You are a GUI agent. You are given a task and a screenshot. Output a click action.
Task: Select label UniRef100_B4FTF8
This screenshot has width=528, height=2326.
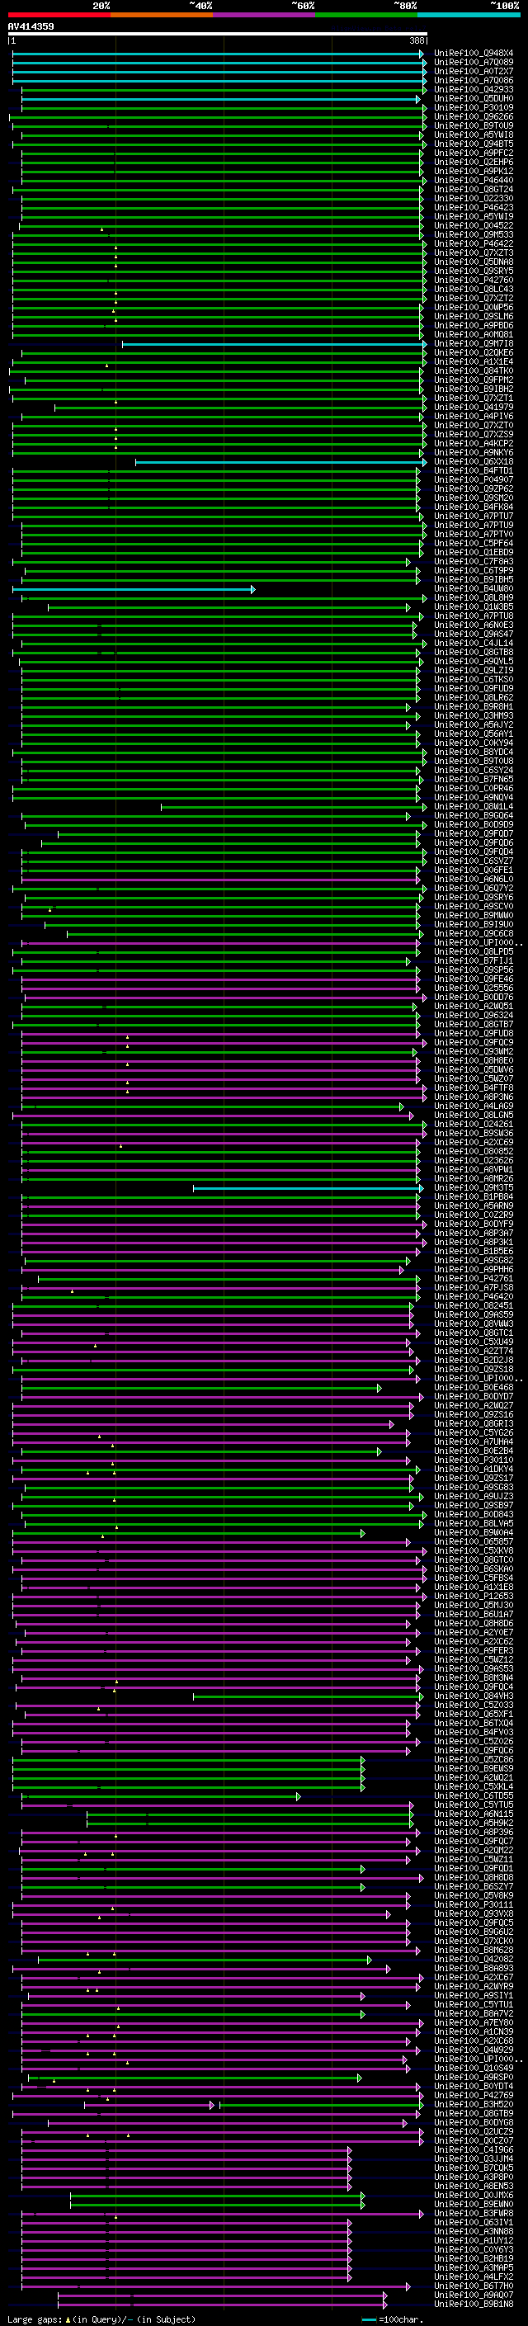474,1088
